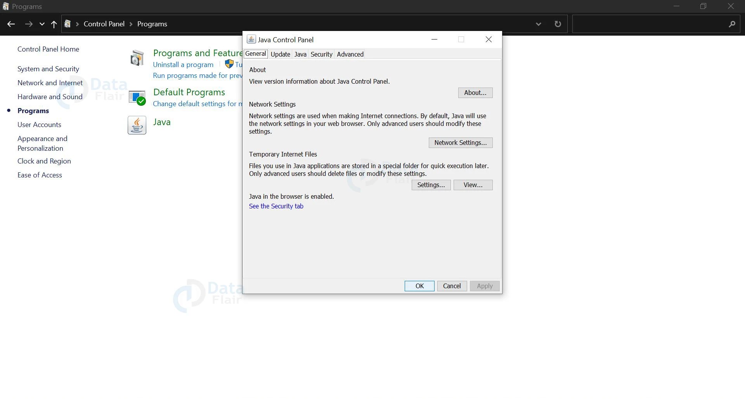Image resolution: width=745 pixels, height=399 pixels.
Task: Open Network Settings in Java Control Panel
Action: point(460,143)
